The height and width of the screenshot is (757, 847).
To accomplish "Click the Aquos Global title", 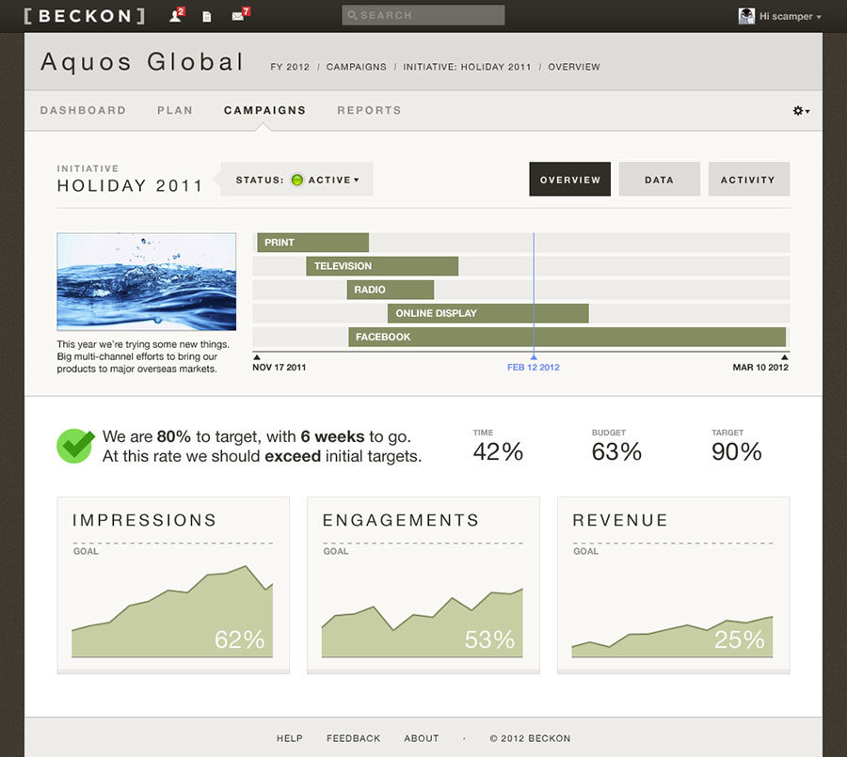I will click(142, 61).
